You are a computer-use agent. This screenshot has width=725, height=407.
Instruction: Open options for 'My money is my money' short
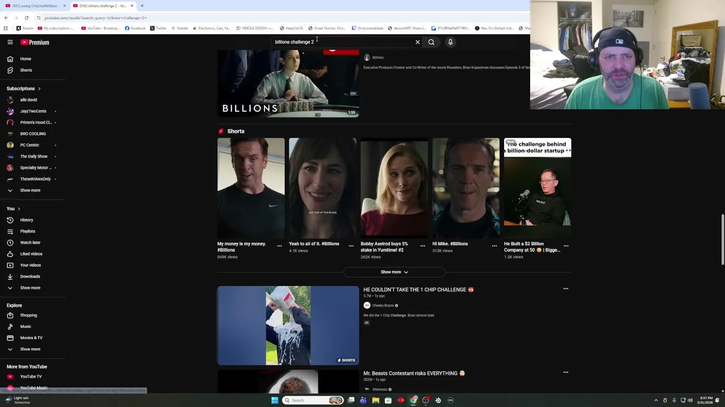pyautogui.click(x=279, y=246)
